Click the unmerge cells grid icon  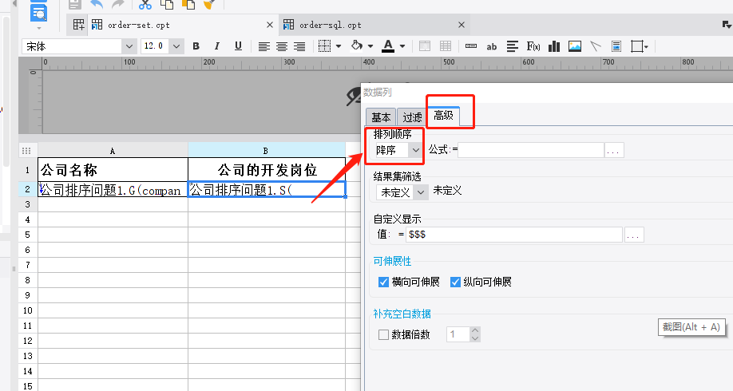point(446,46)
